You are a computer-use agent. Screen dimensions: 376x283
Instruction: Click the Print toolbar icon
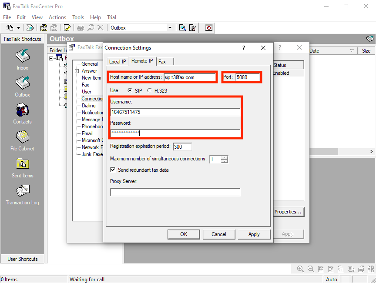click(81, 28)
